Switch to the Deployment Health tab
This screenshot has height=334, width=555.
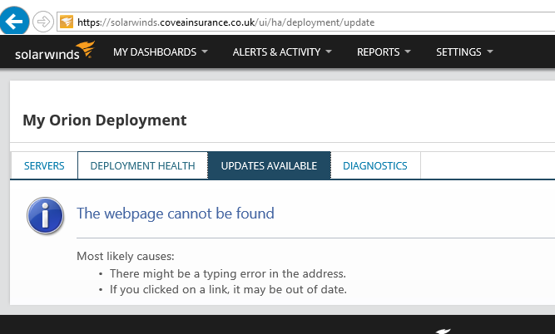click(142, 165)
